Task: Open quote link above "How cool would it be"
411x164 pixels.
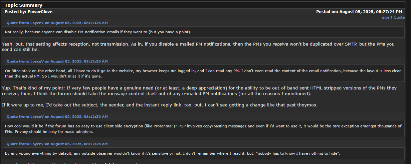Action: pyautogui.click(x=57, y=116)
